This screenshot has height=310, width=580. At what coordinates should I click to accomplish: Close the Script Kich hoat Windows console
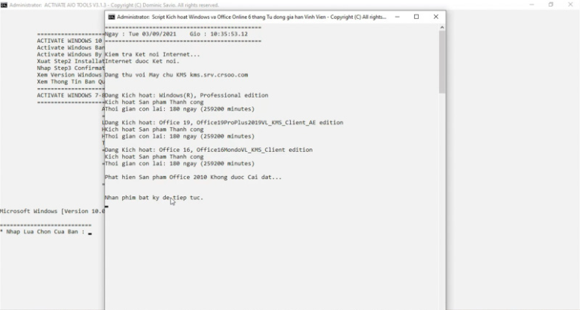point(436,17)
